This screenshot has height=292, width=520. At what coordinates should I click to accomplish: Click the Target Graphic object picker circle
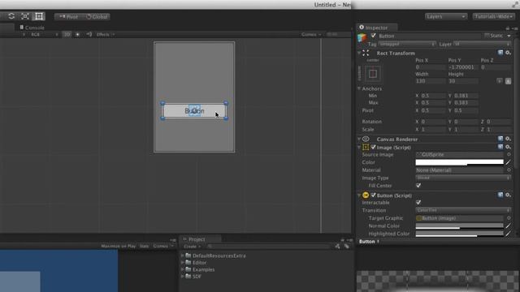509,218
